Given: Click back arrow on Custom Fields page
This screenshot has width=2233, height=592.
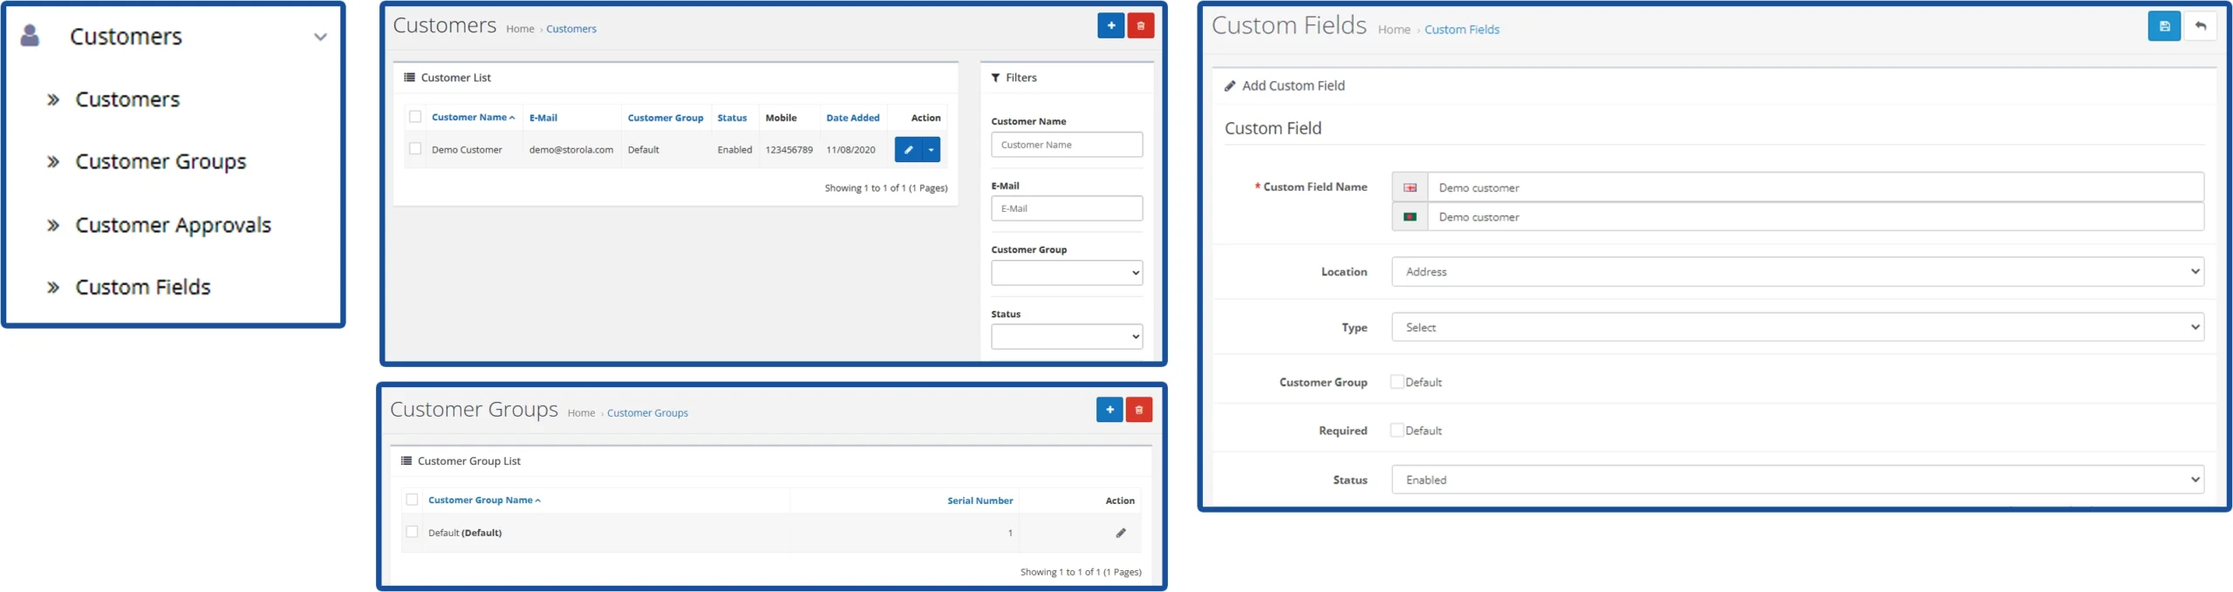Looking at the screenshot, I should 2200,27.
